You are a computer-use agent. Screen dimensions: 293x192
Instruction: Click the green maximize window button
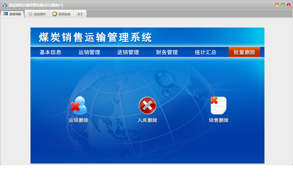pyautogui.click(x=283, y=5)
